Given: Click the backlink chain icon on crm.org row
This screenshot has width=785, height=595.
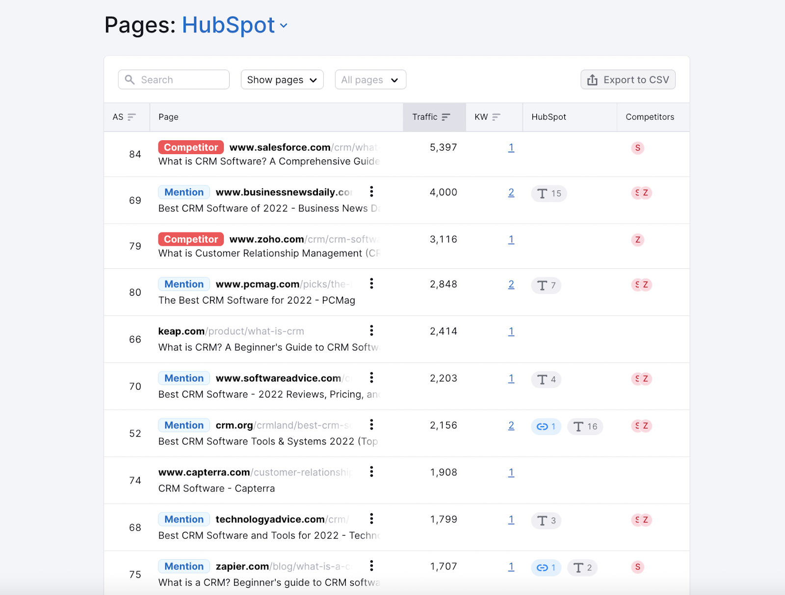Looking at the screenshot, I should [546, 427].
